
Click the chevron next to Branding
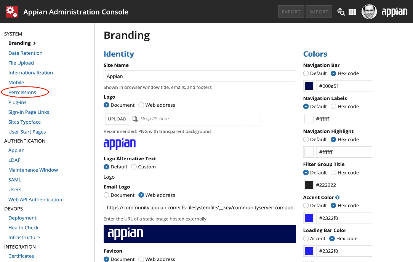(x=35, y=43)
